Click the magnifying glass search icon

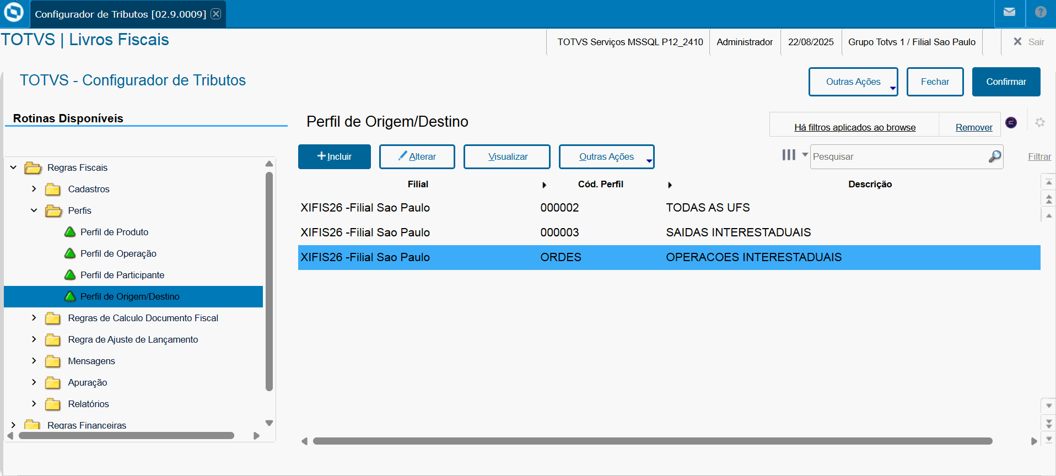point(995,156)
